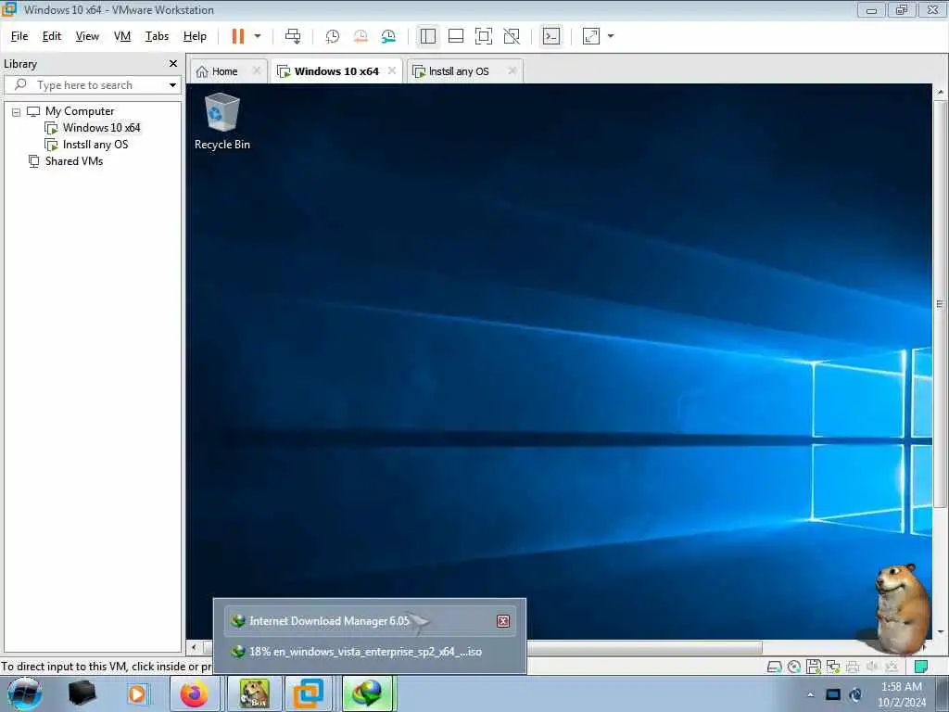This screenshot has width=949, height=712.
Task: Click the Internet Download Manager 6.05 title
Action: click(x=329, y=621)
